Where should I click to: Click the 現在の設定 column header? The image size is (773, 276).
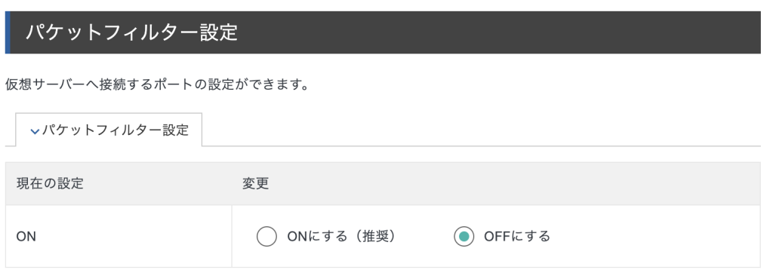point(50,184)
